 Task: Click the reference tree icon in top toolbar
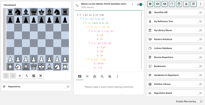(186, 4)
